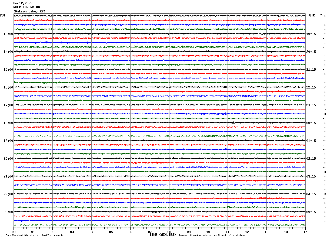
Task: Click minute 15 on the time axis
Action: coord(305,232)
